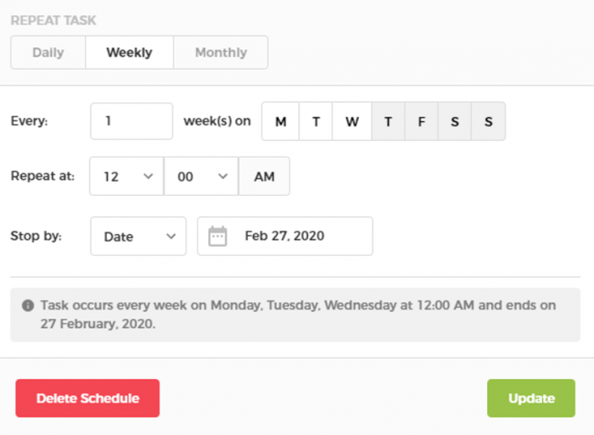Open the Stop by Date dropdown
The height and width of the screenshot is (435, 594).
tap(138, 237)
